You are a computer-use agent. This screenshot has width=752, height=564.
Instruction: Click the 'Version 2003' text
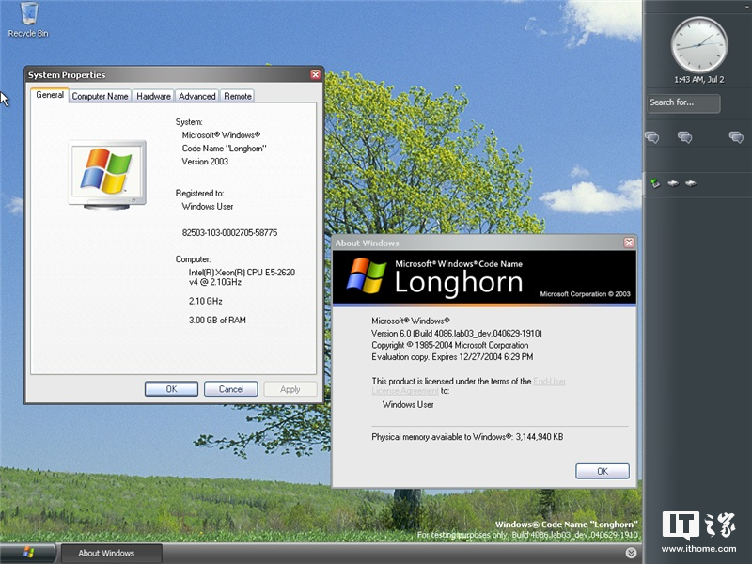point(205,162)
